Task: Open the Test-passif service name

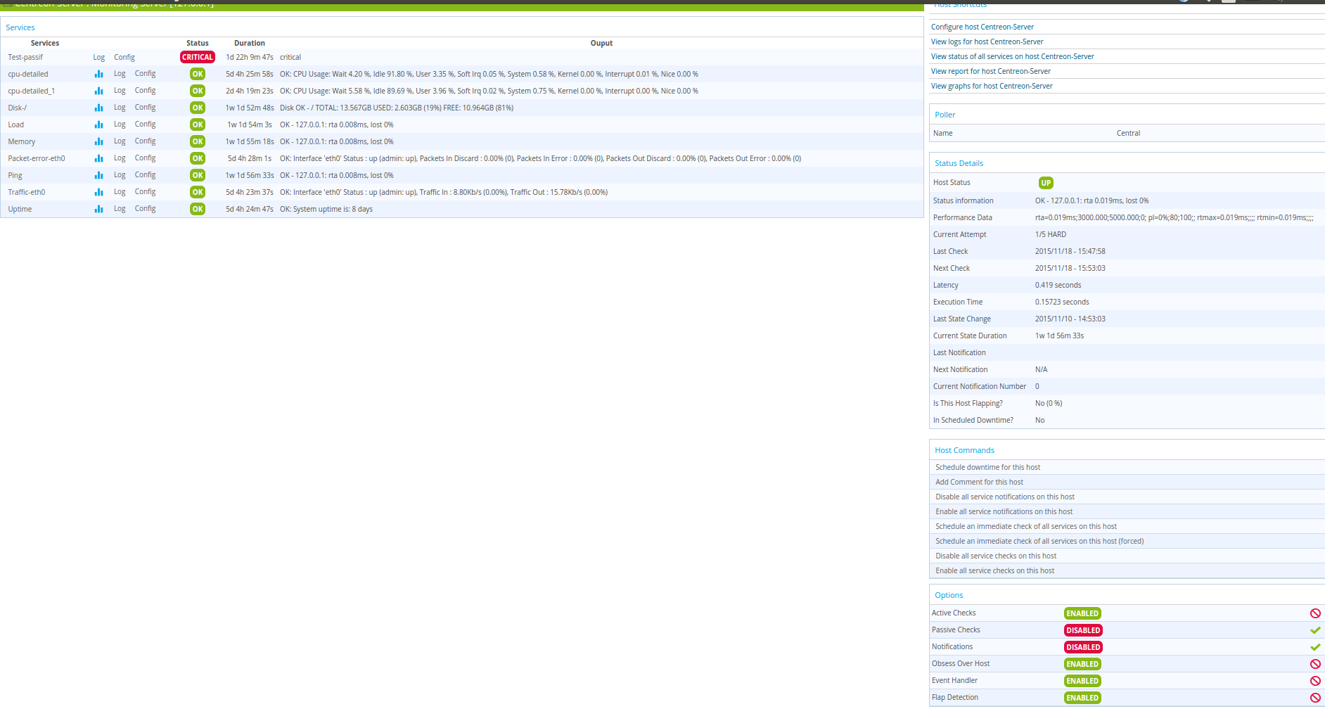Action: [x=25, y=57]
